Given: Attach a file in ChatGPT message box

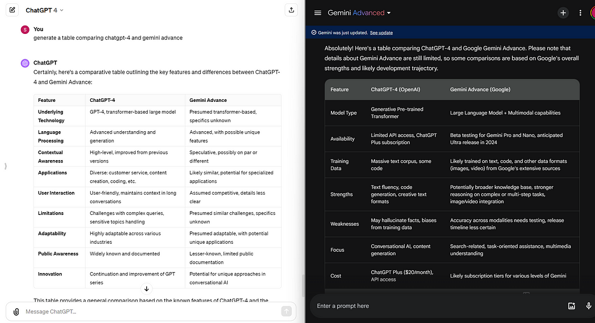Looking at the screenshot, I should point(16,312).
